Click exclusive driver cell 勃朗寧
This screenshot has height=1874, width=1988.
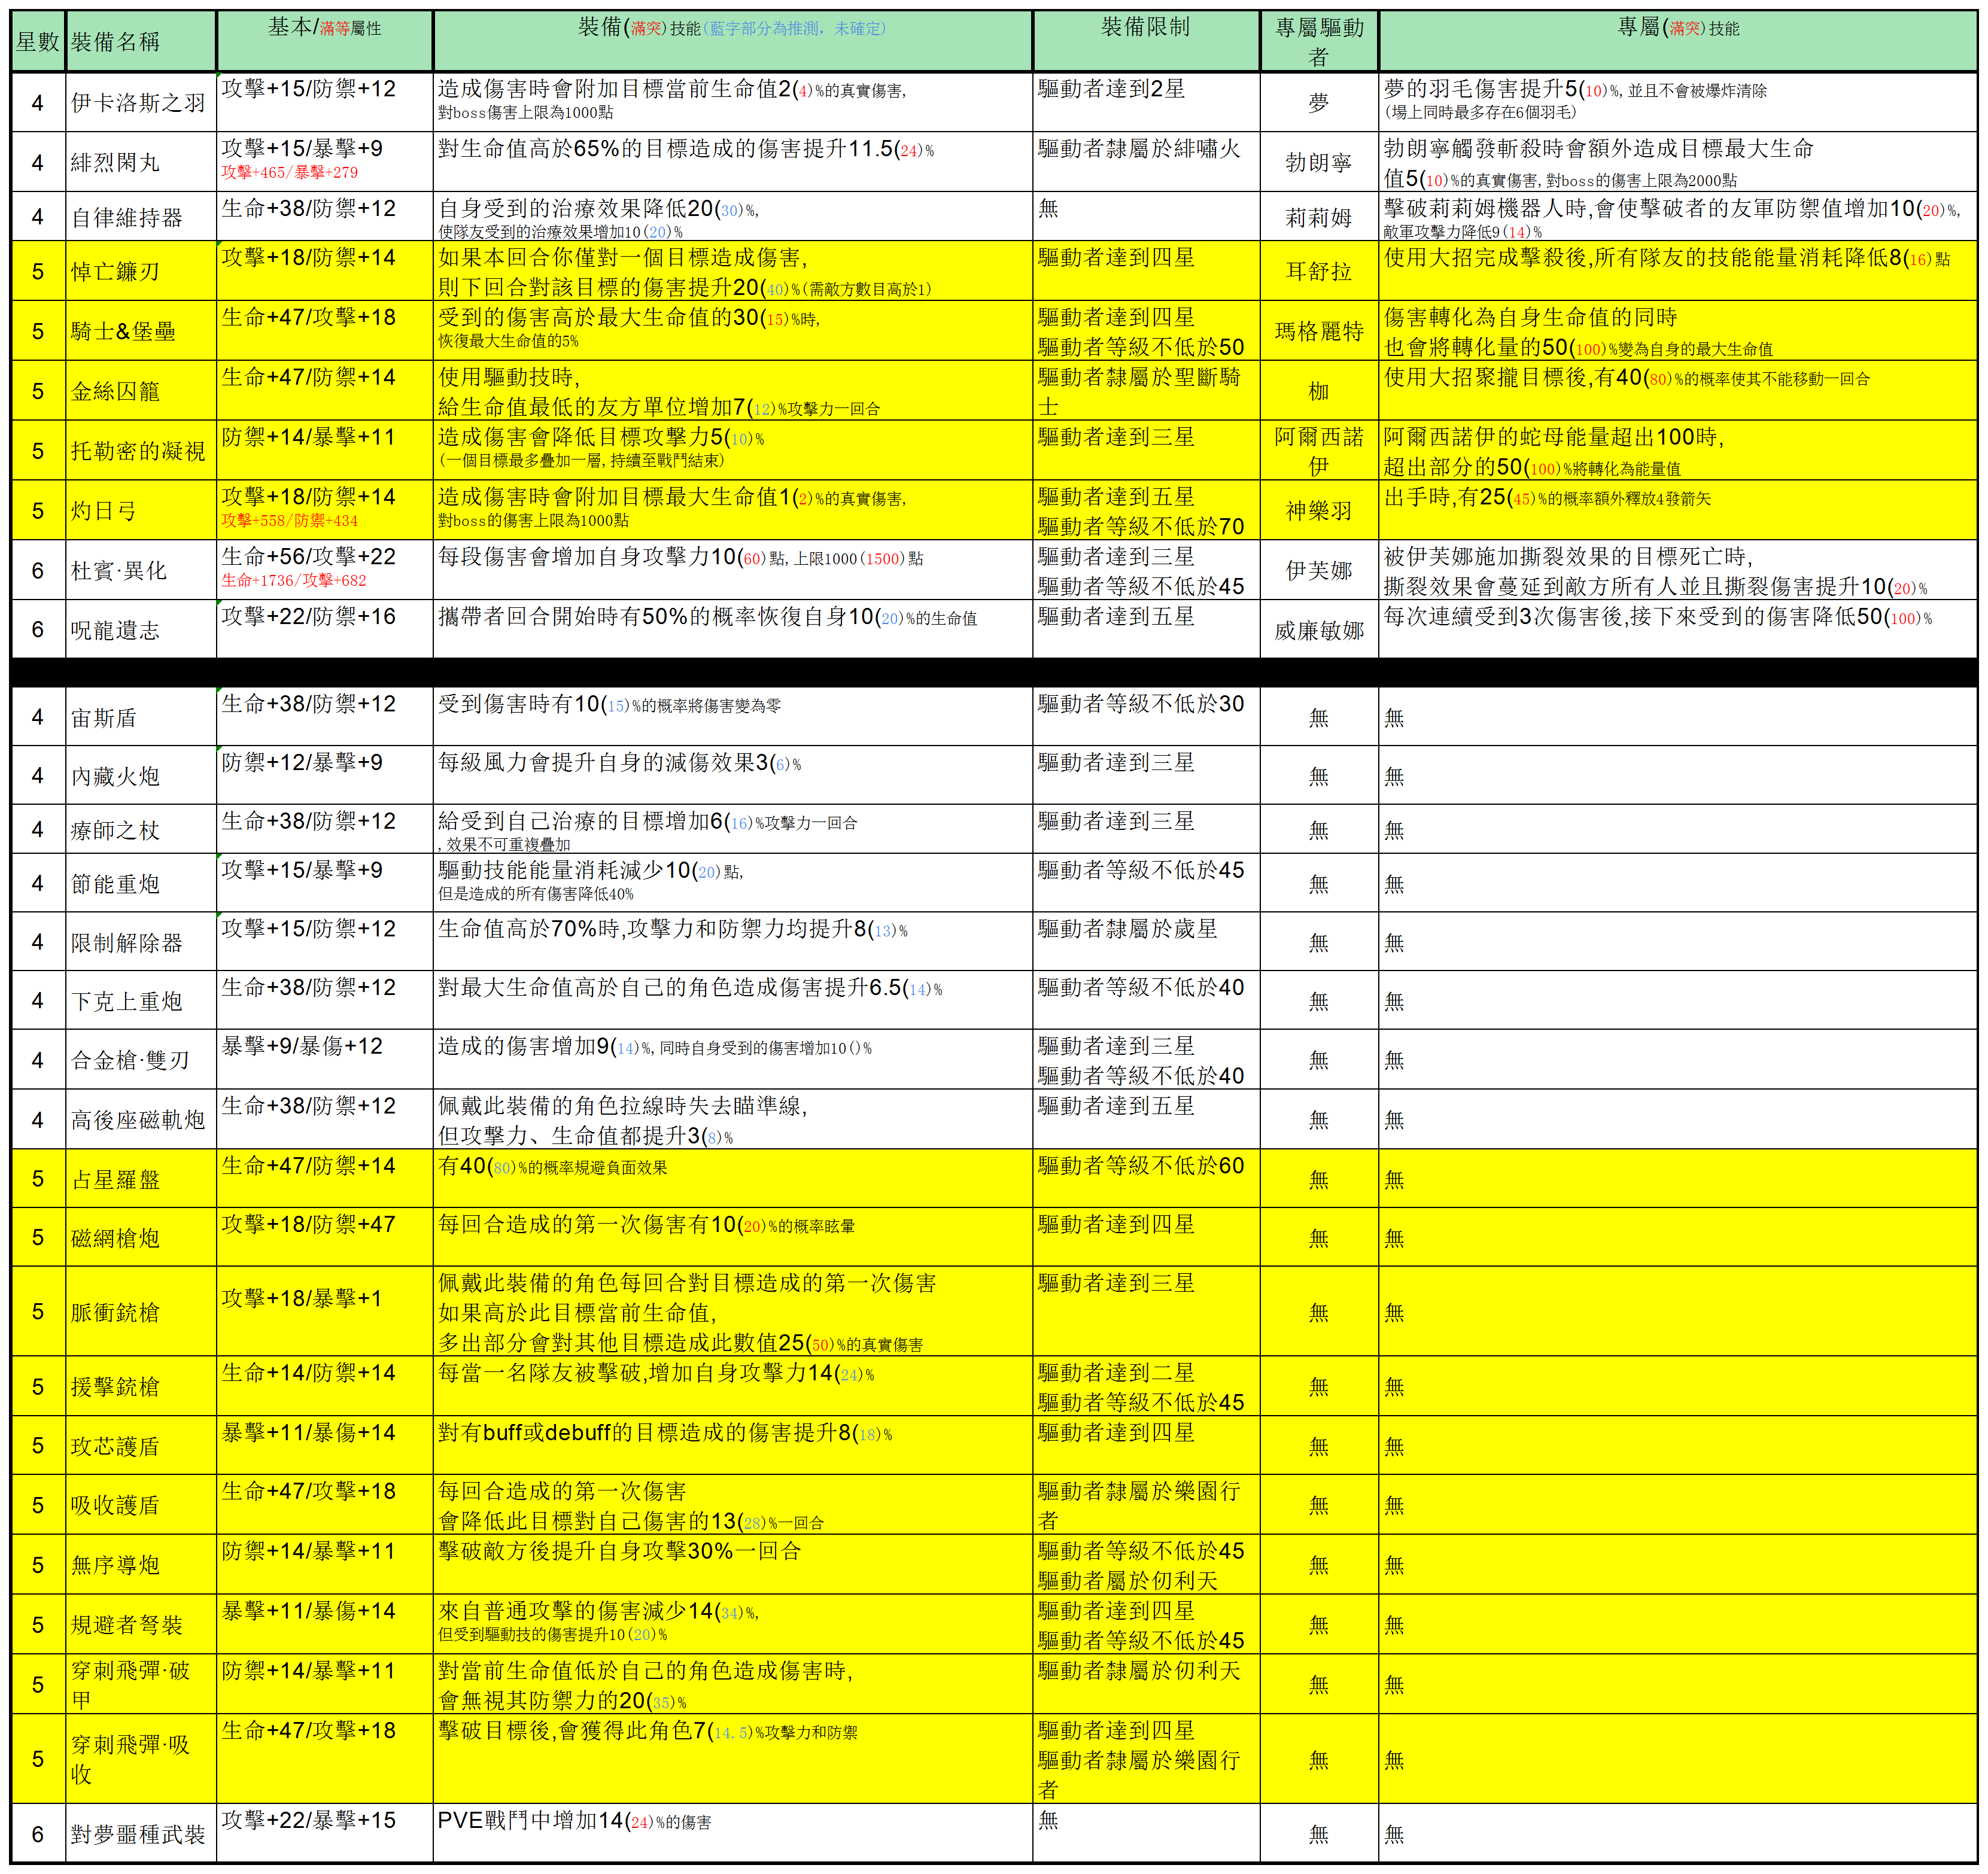[x=1318, y=162]
